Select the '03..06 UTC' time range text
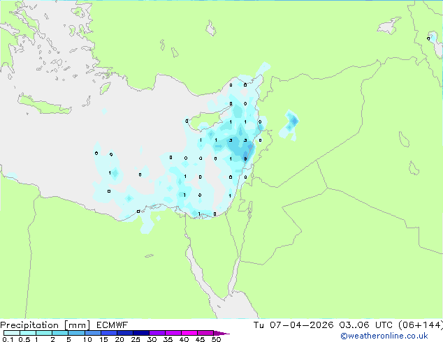This screenshot has height=342, width=443. [366, 325]
